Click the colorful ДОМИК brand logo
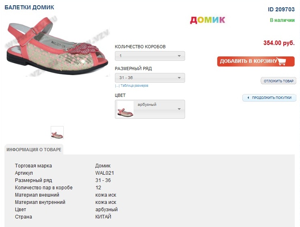This screenshot has width=300, height=227. coord(207,20)
